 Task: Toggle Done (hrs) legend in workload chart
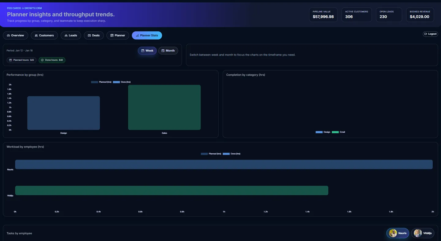(232, 154)
